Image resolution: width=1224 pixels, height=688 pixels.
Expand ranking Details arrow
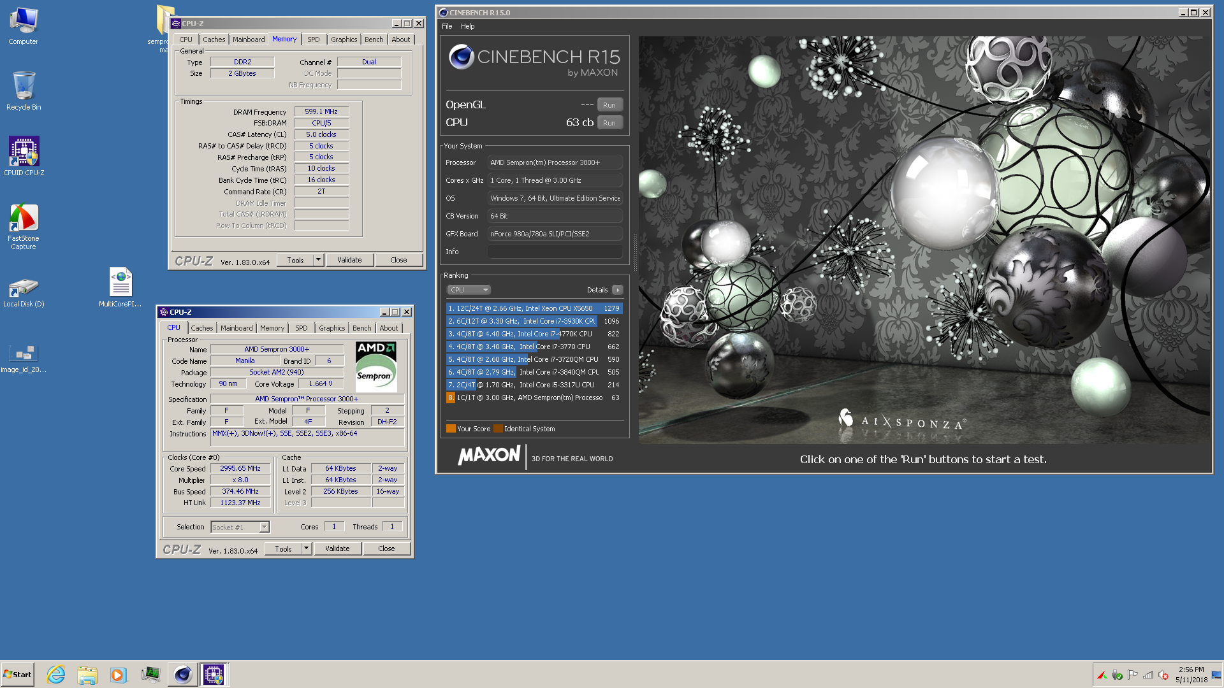click(617, 290)
